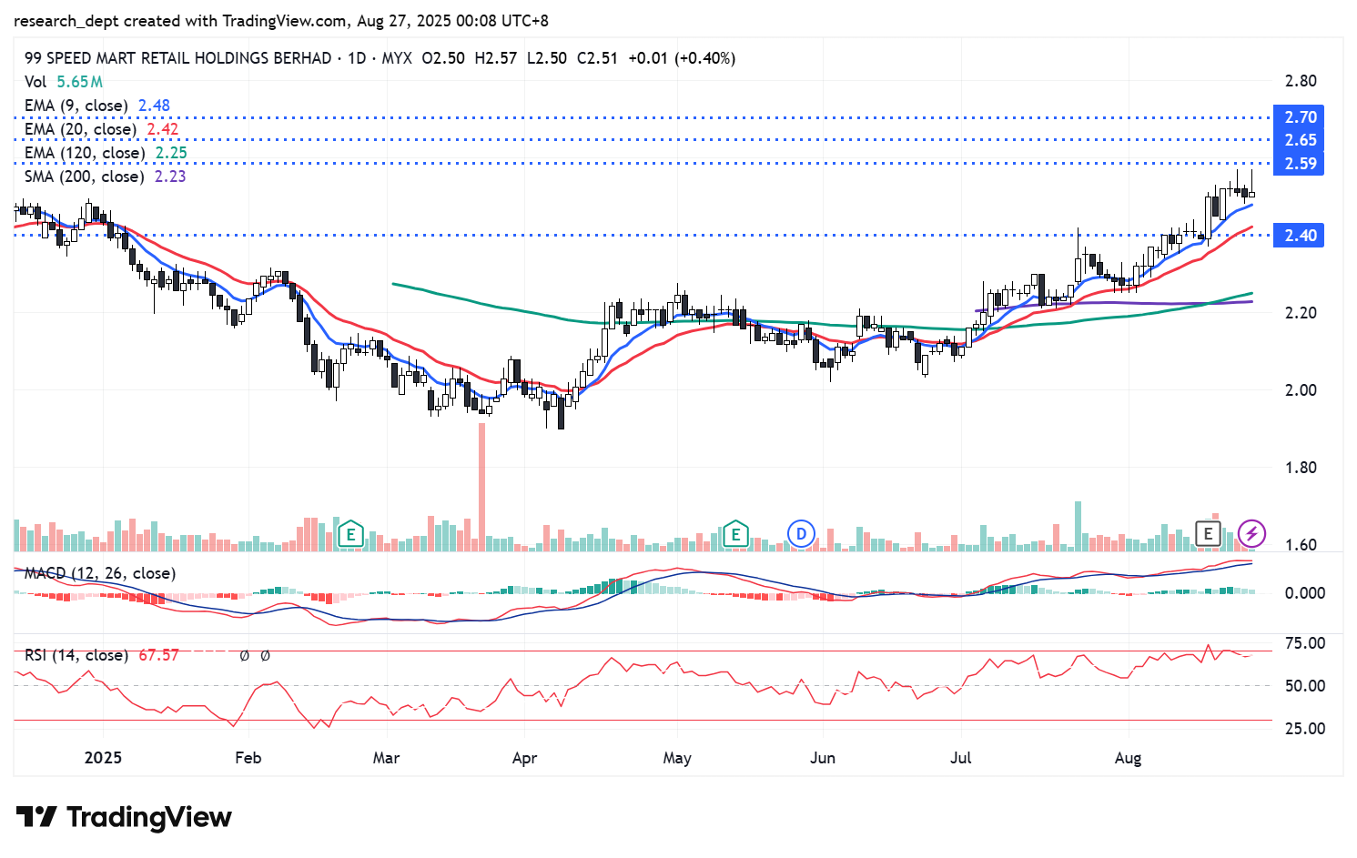Screen dimensions: 1357x858
Task: Select the RSI (14, close) legend
Action: click(x=76, y=655)
